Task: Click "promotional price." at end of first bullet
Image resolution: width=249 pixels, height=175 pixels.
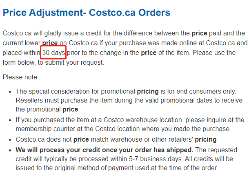Action: point(53,109)
